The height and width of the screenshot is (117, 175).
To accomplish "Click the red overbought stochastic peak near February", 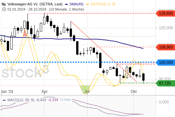I will click(x=25, y=33).
